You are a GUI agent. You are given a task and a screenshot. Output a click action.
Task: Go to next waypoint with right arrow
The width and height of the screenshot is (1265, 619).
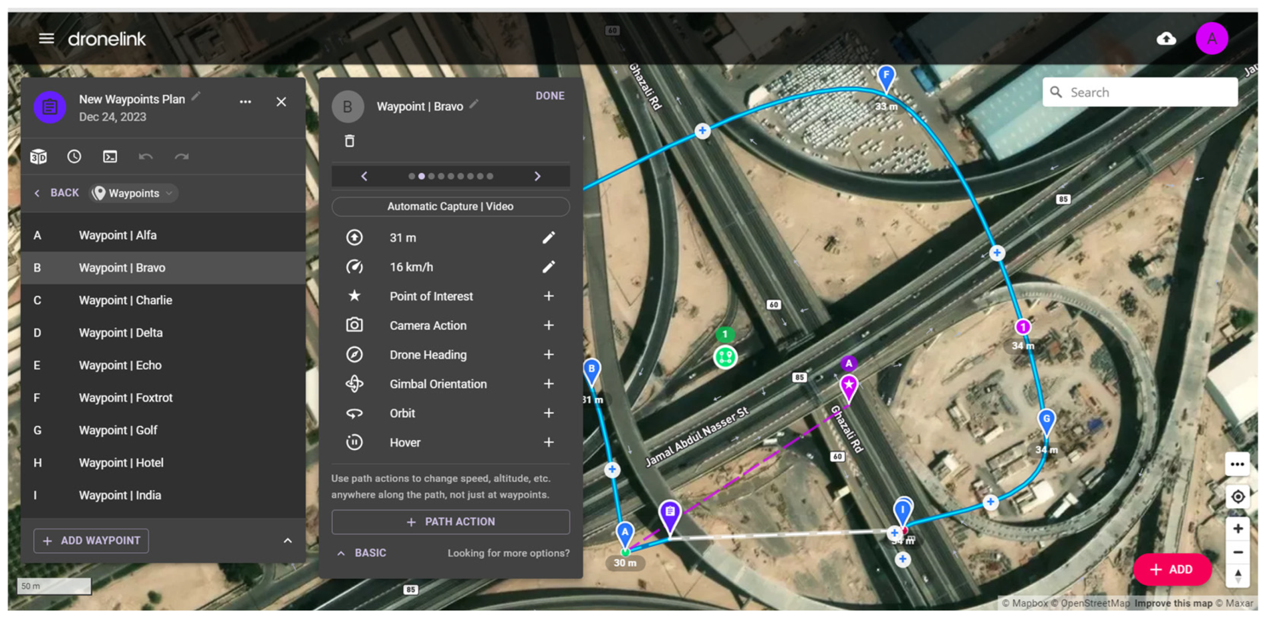(537, 176)
